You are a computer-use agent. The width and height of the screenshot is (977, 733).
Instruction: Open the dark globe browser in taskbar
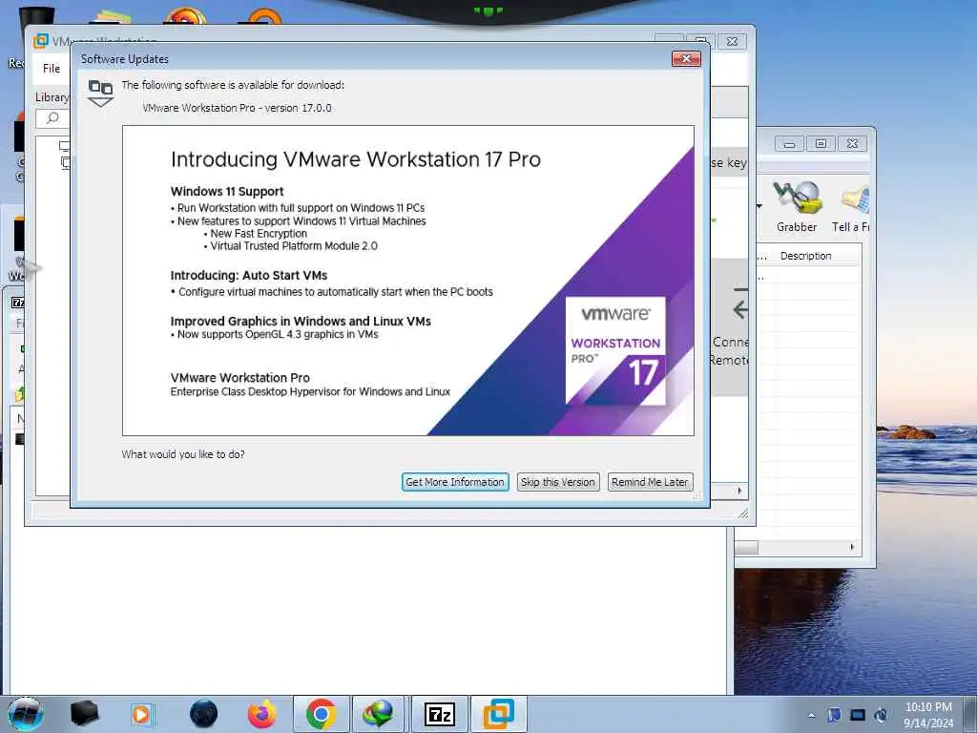(204, 714)
